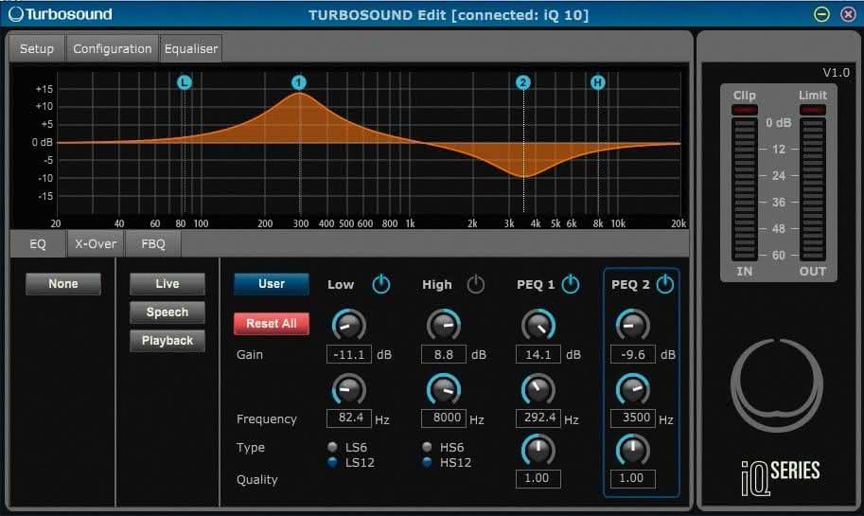Click the Reset All button
Viewport: 864px width, 516px height.
pyautogui.click(x=271, y=324)
